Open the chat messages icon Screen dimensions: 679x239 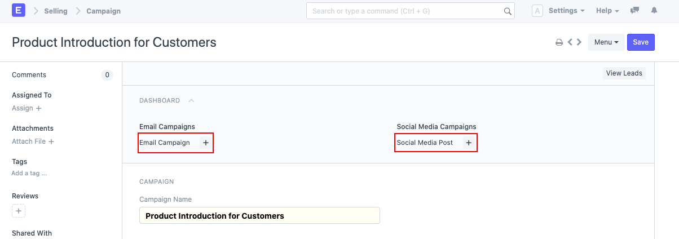click(635, 11)
